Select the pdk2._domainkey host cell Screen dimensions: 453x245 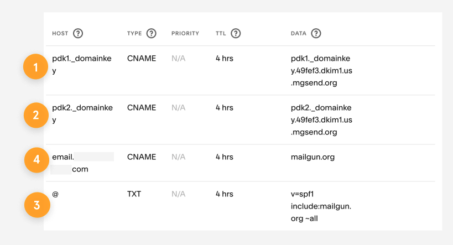82,113
